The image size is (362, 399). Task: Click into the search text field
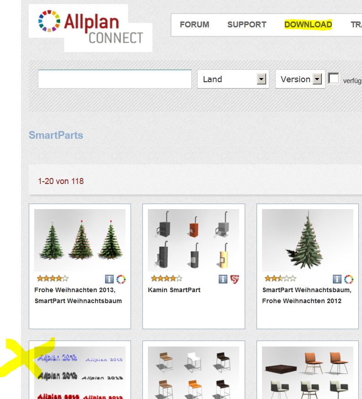tap(115, 79)
